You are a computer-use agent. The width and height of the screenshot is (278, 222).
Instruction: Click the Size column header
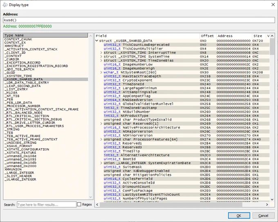click(258, 36)
